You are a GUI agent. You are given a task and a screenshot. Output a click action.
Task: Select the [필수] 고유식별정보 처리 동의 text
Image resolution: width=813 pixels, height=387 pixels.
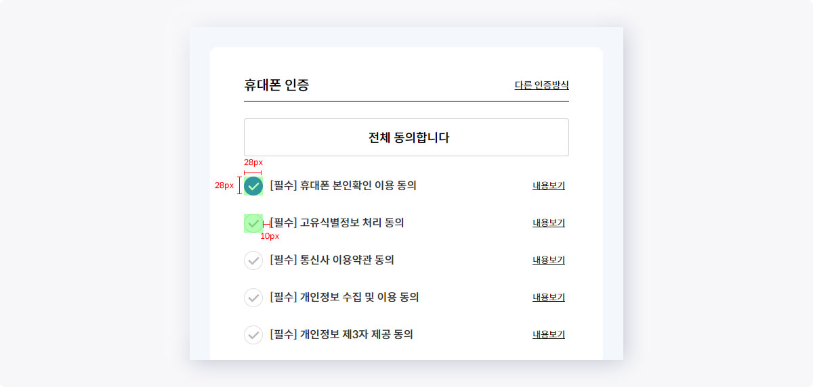337,223
